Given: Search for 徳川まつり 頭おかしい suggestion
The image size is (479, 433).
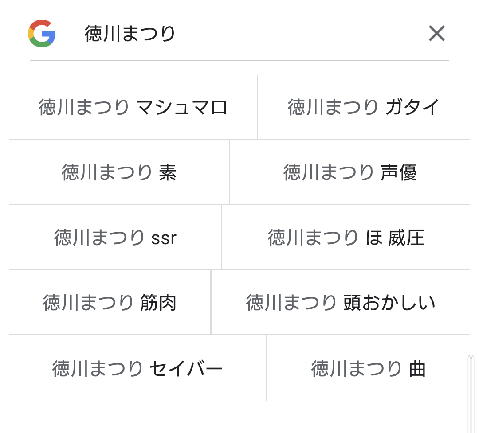Looking at the screenshot, I should tap(341, 303).
